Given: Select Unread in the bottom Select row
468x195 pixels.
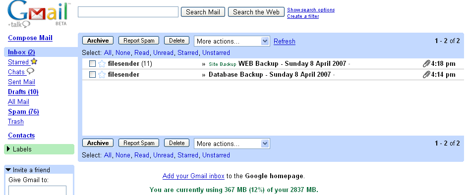Looking at the screenshot, I should (x=163, y=155).
